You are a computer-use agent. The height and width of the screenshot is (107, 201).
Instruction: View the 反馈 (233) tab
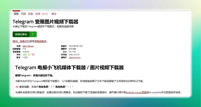click(x=42, y=14)
